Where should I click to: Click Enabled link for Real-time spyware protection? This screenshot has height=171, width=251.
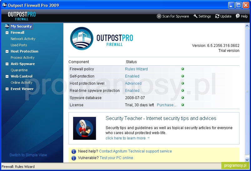132,90
